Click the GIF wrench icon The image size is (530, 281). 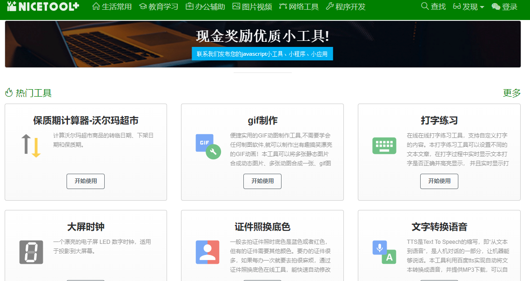(208, 146)
